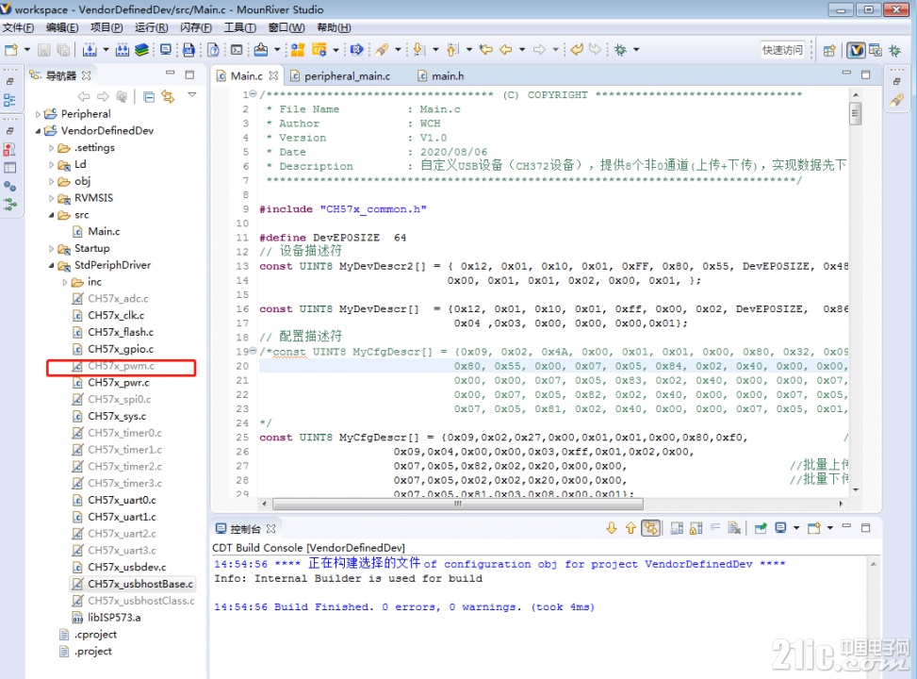Expand the inc folder

tap(65, 283)
